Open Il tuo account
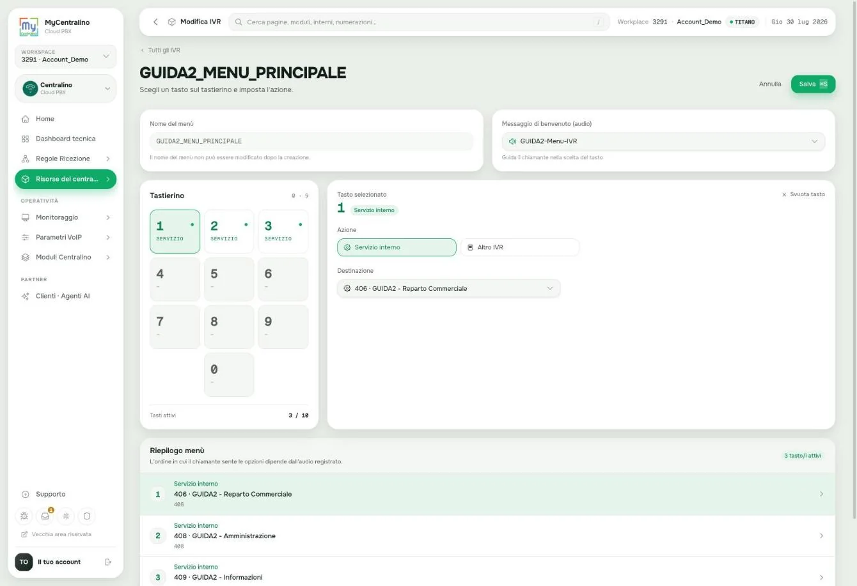Viewport: 857px width, 586px height. coord(59,562)
